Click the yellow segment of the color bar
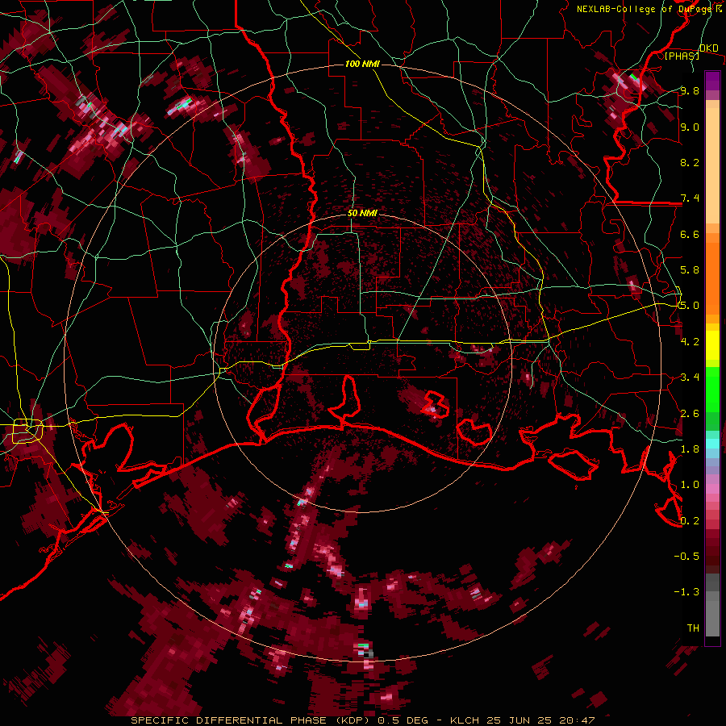726x726 pixels. coord(712,345)
